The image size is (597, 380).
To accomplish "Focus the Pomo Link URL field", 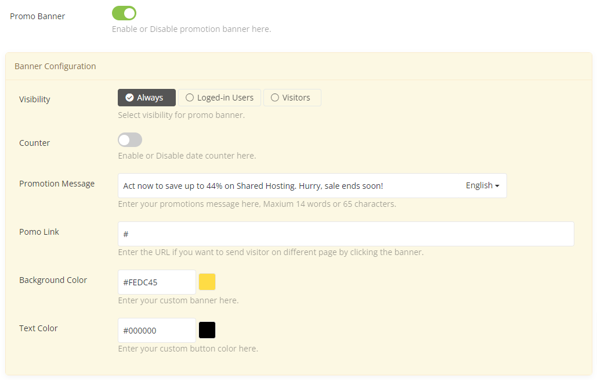I will point(346,234).
